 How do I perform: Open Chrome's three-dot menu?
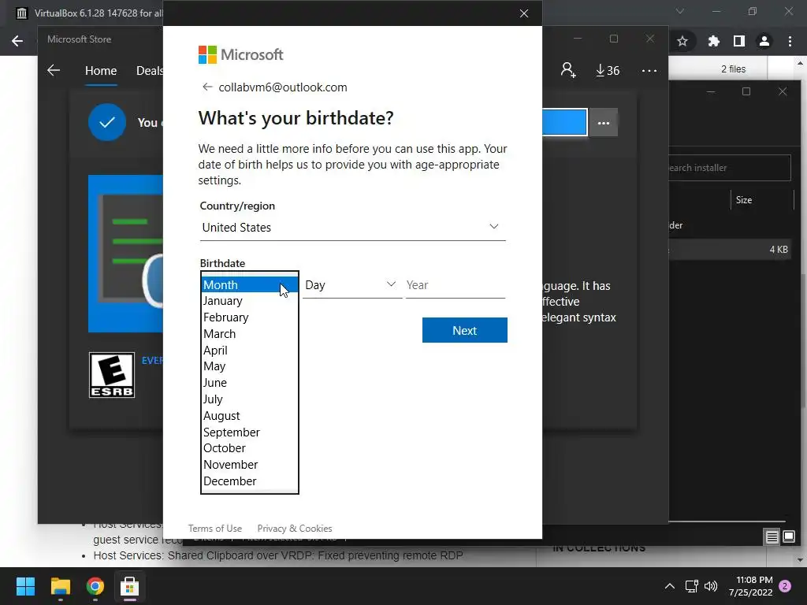pyautogui.click(x=790, y=41)
